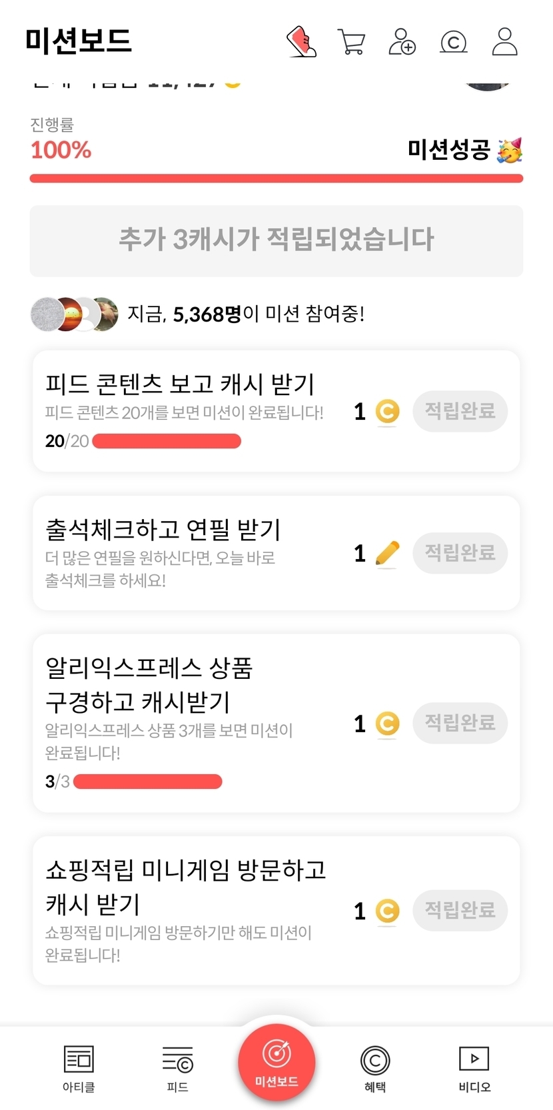Tap the pencil reward icon
This screenshot has height=1110, width=553.
coord(387,553)
